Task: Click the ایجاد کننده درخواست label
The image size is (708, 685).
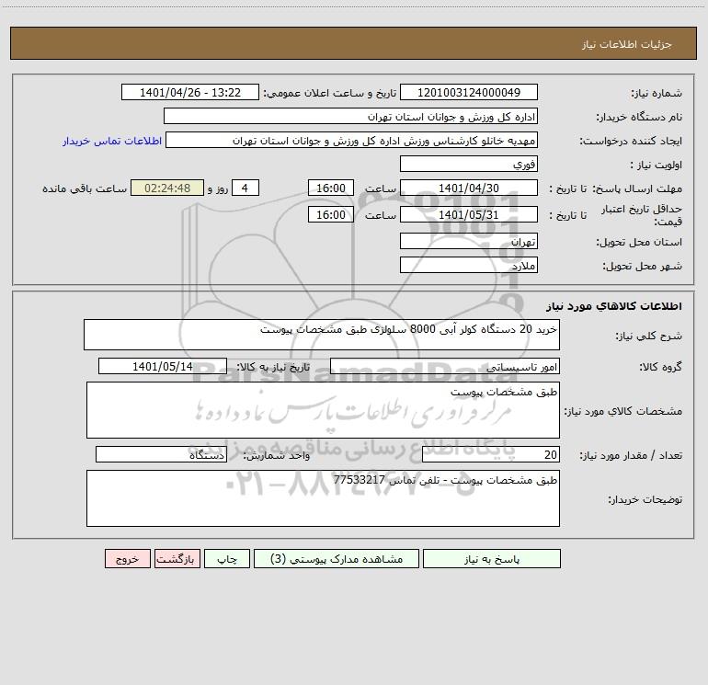Action: [631, 142]
